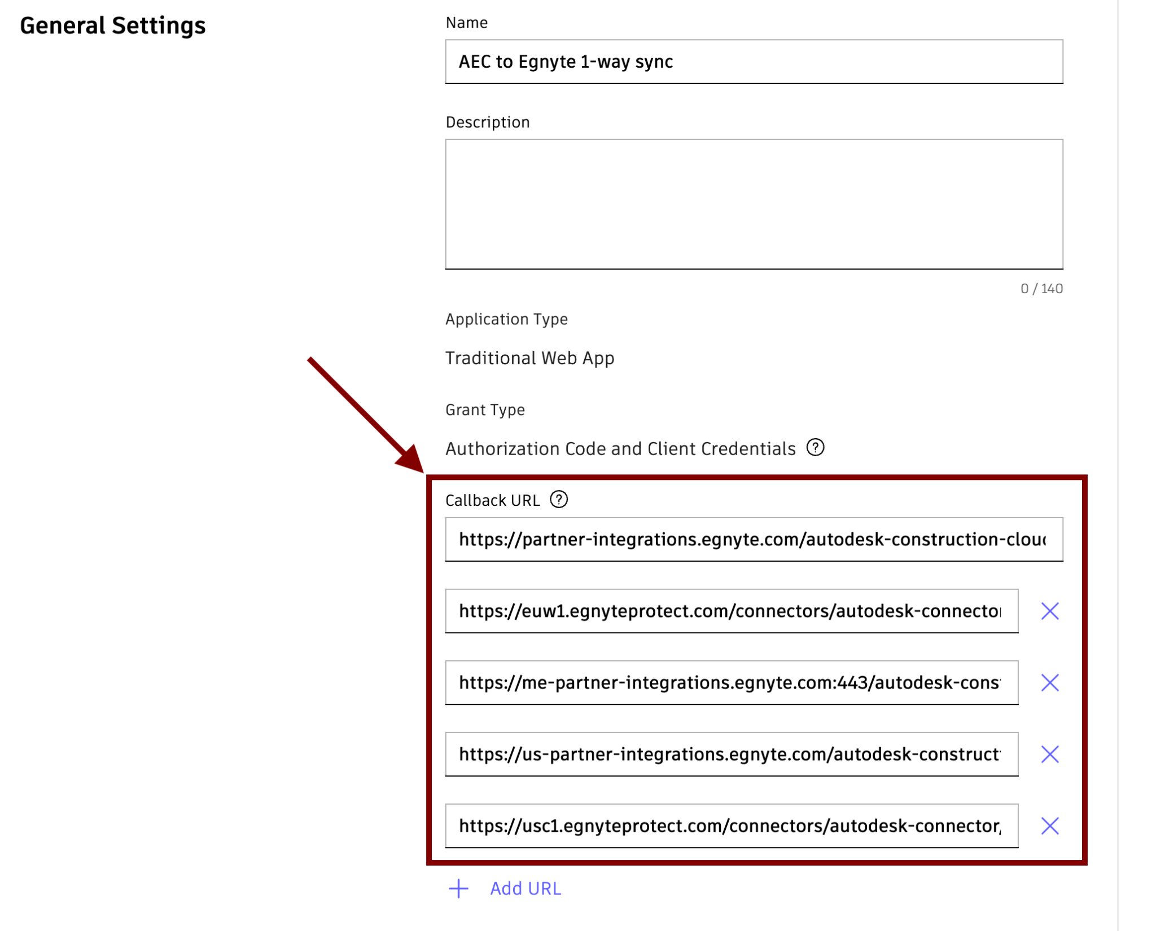Focus the Name field containing AEC to Egnyte

754,61
